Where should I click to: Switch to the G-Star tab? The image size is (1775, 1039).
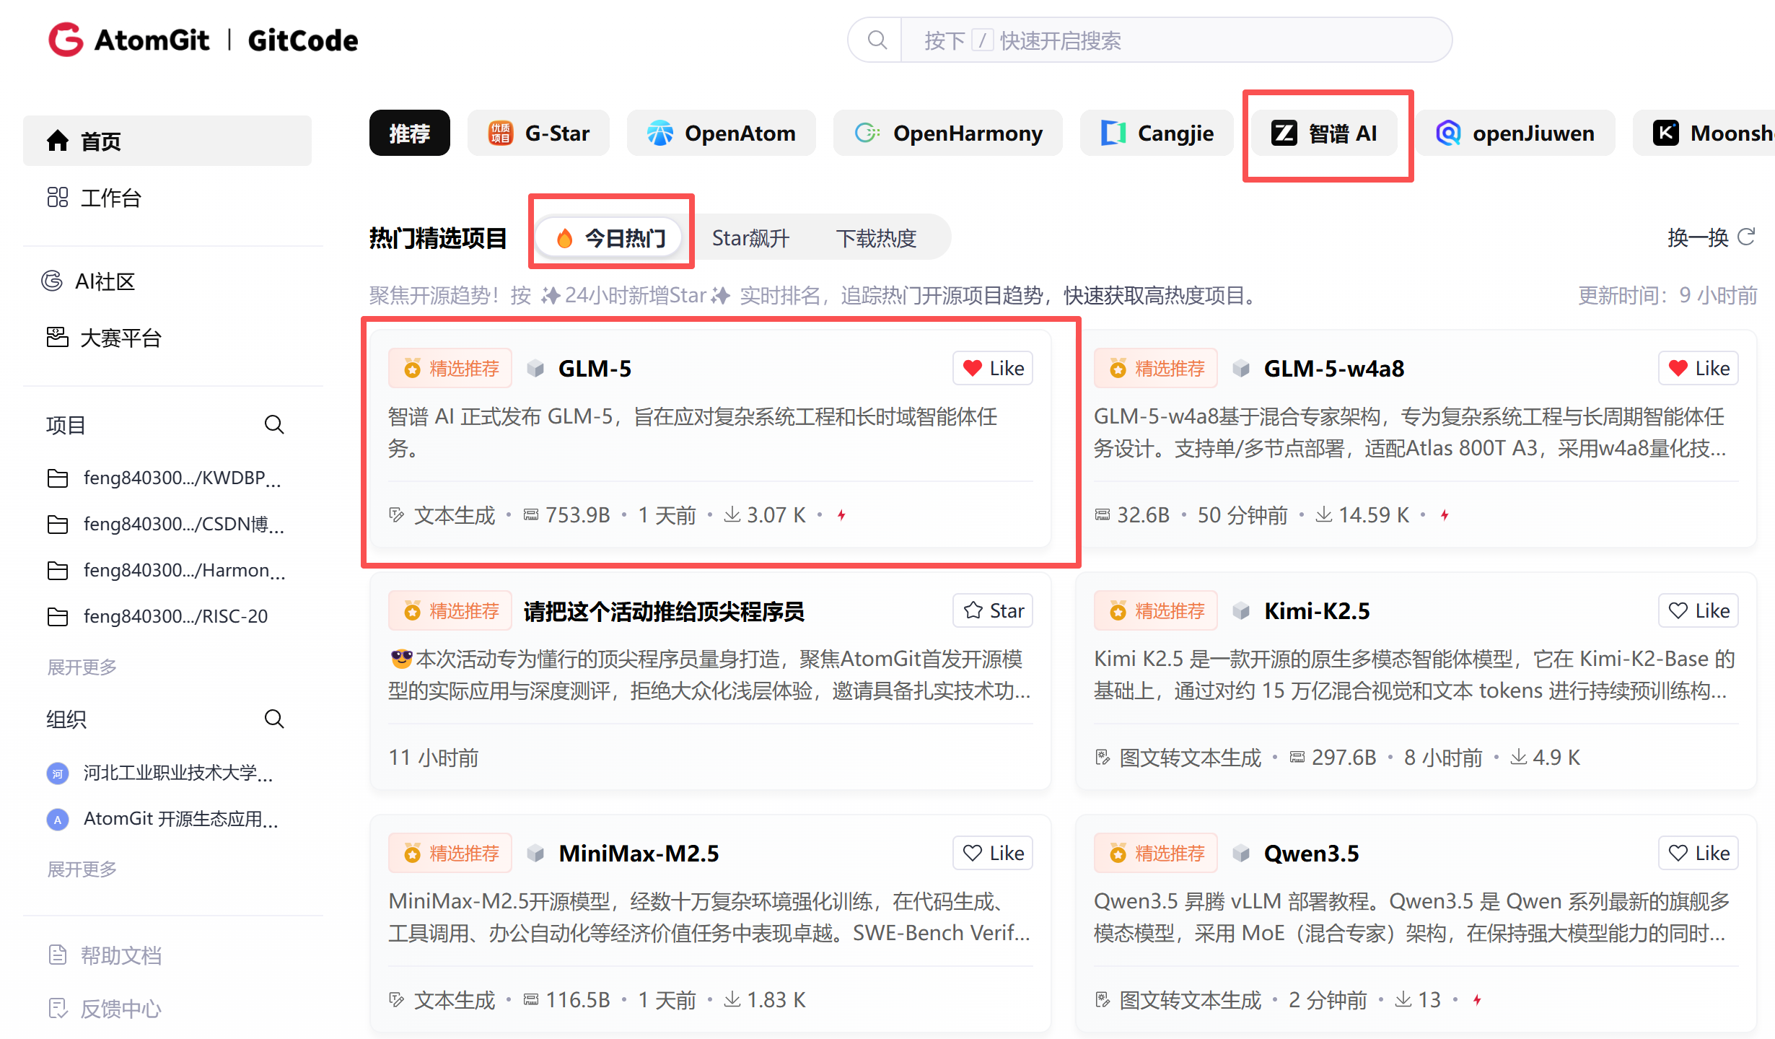click(538, 133)
